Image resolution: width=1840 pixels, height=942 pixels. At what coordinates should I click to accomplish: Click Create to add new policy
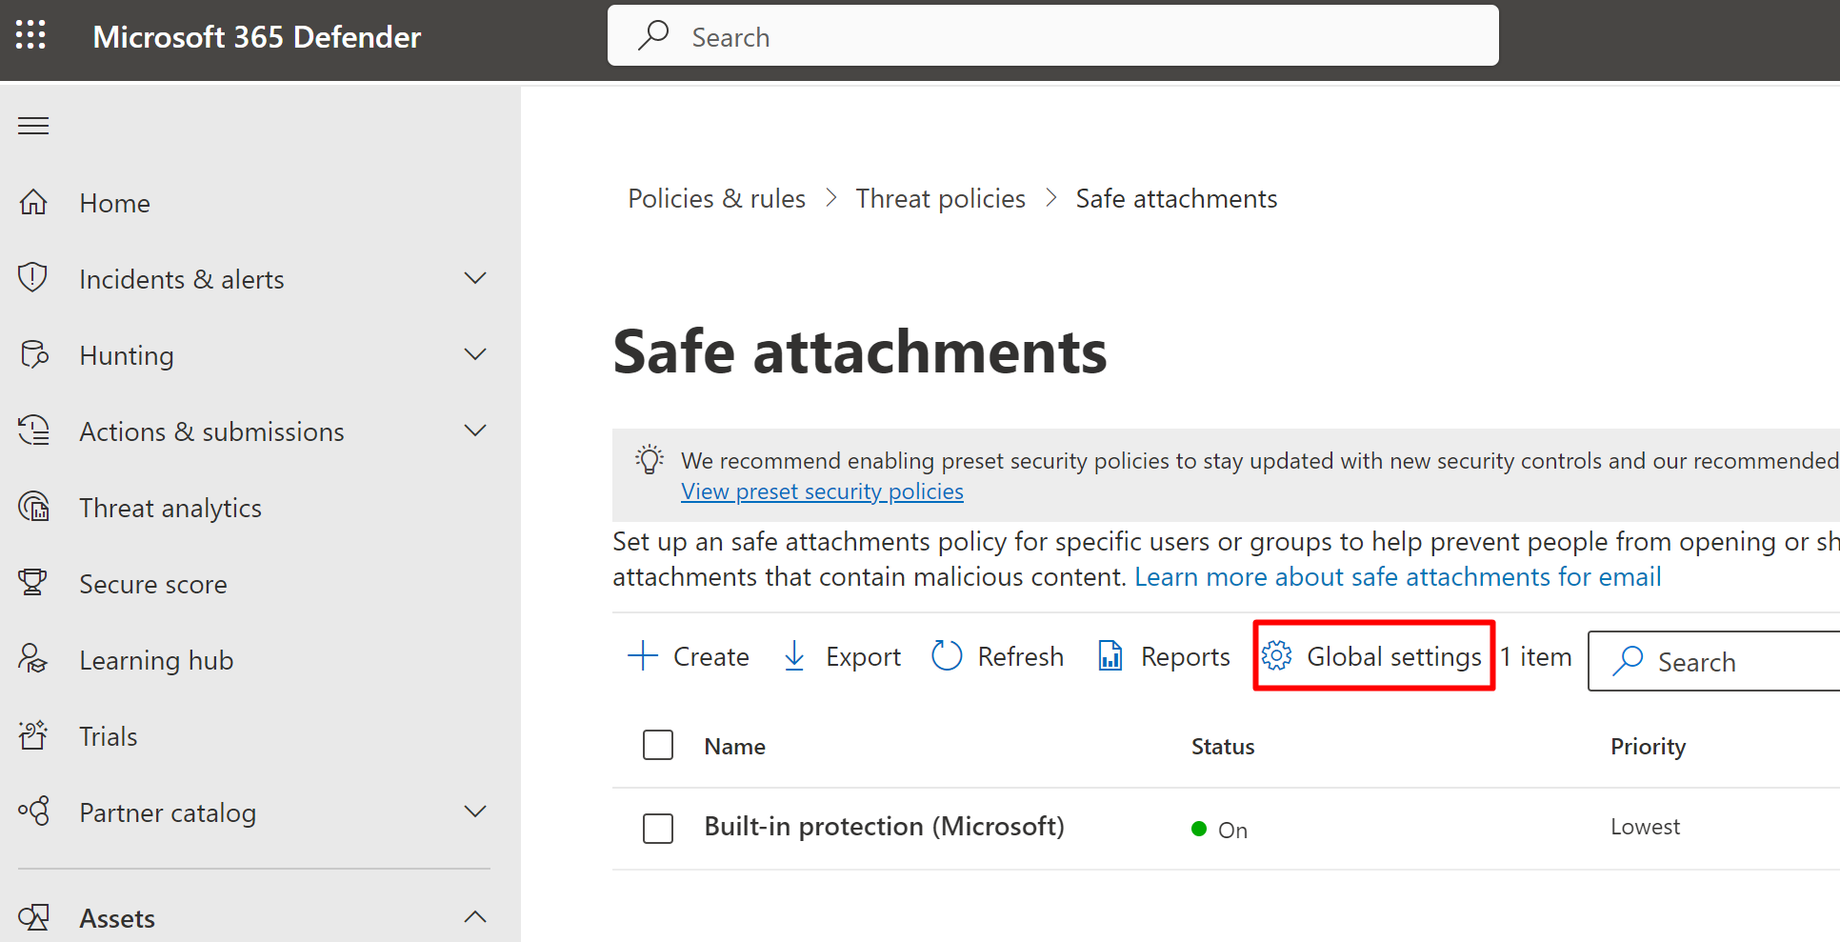(x=690, y=656)
